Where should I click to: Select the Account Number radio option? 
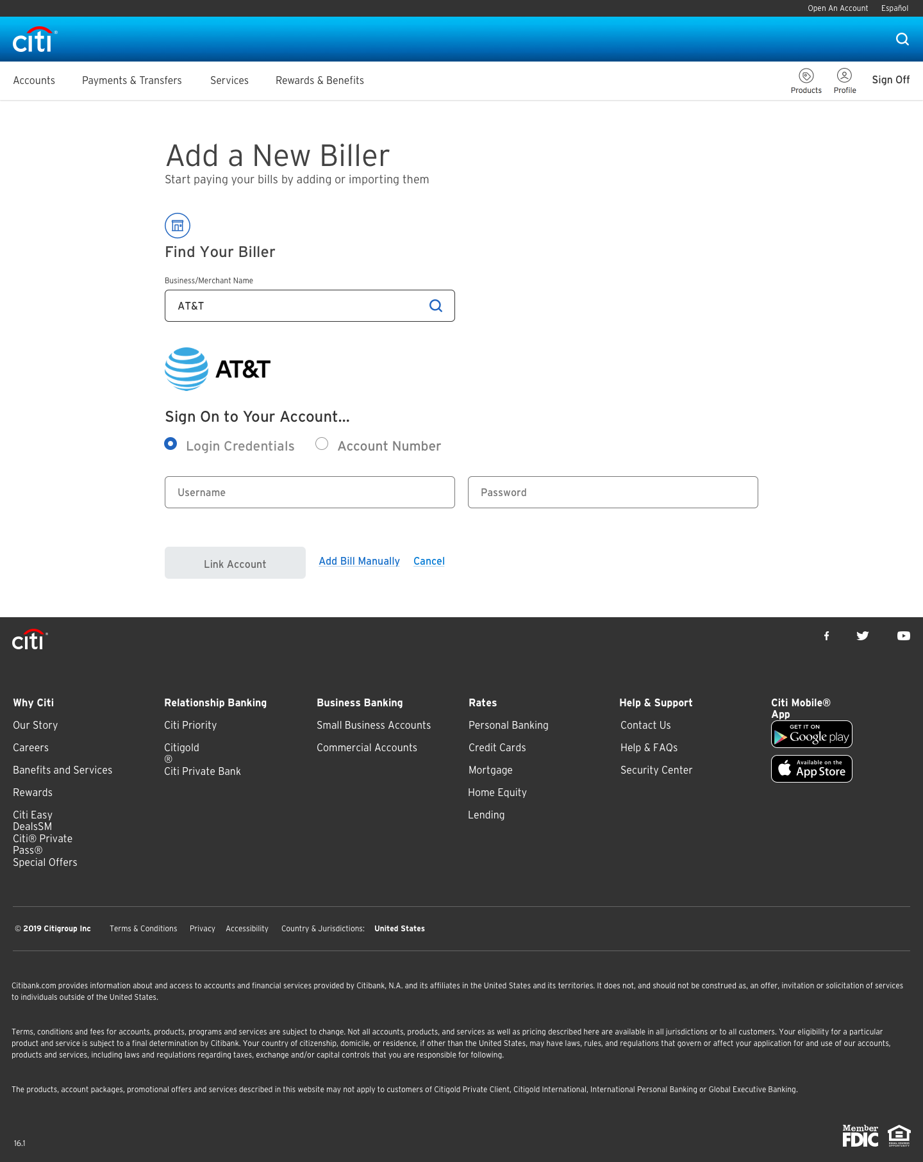(322, 444)
